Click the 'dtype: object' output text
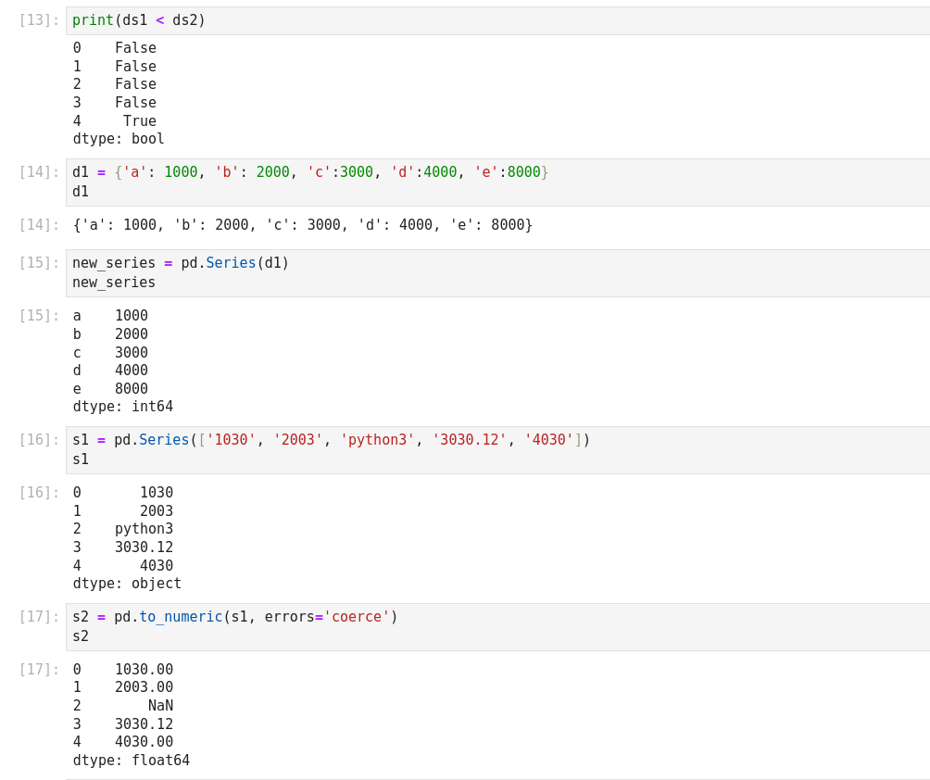Image resolution: width=930 pixels, height=780 pixels. [x=127, y=584]
